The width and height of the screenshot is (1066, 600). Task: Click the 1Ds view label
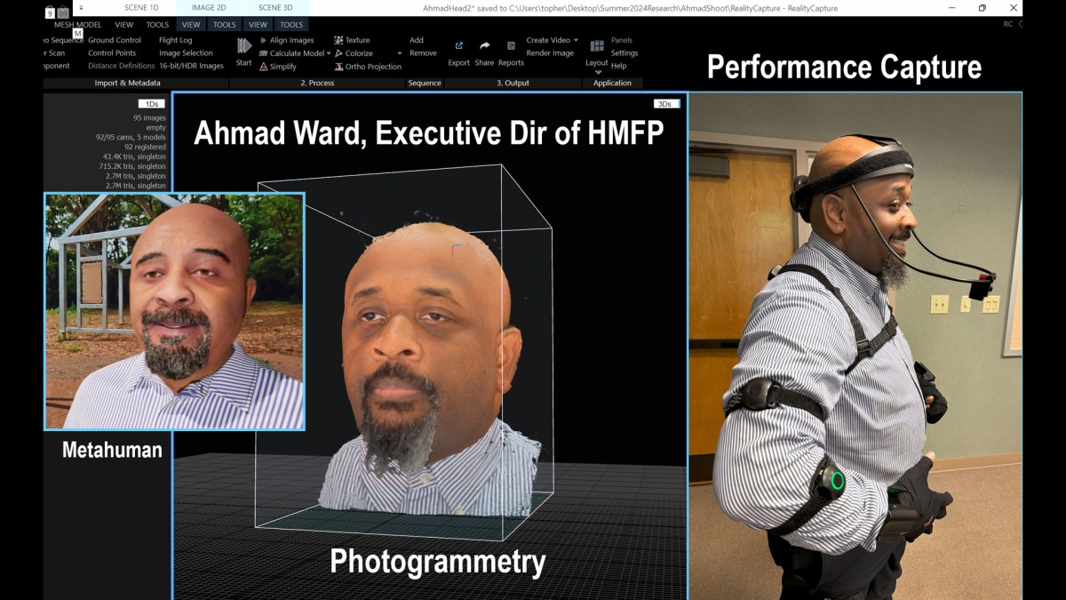point(151,104)
